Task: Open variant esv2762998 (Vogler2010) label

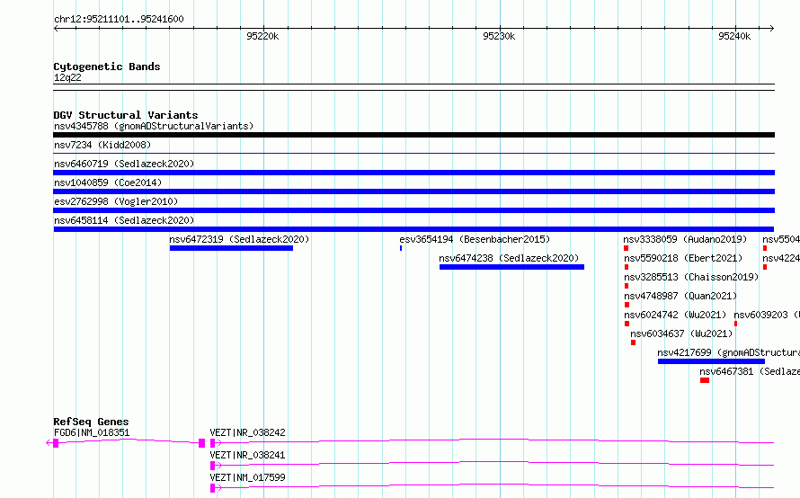Action: point(116,201)
